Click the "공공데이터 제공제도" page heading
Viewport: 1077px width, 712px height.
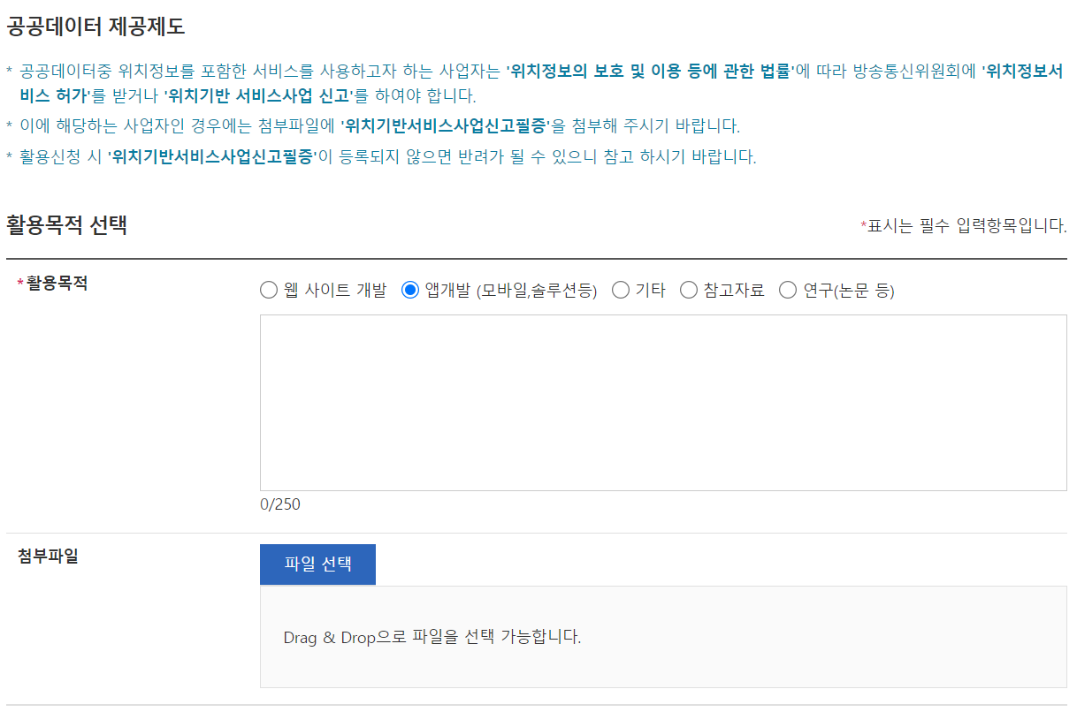tap(95, 27)
